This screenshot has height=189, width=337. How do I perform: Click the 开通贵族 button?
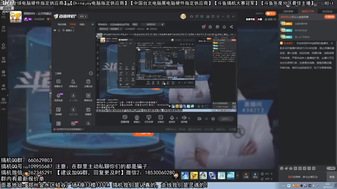[329, 17]
